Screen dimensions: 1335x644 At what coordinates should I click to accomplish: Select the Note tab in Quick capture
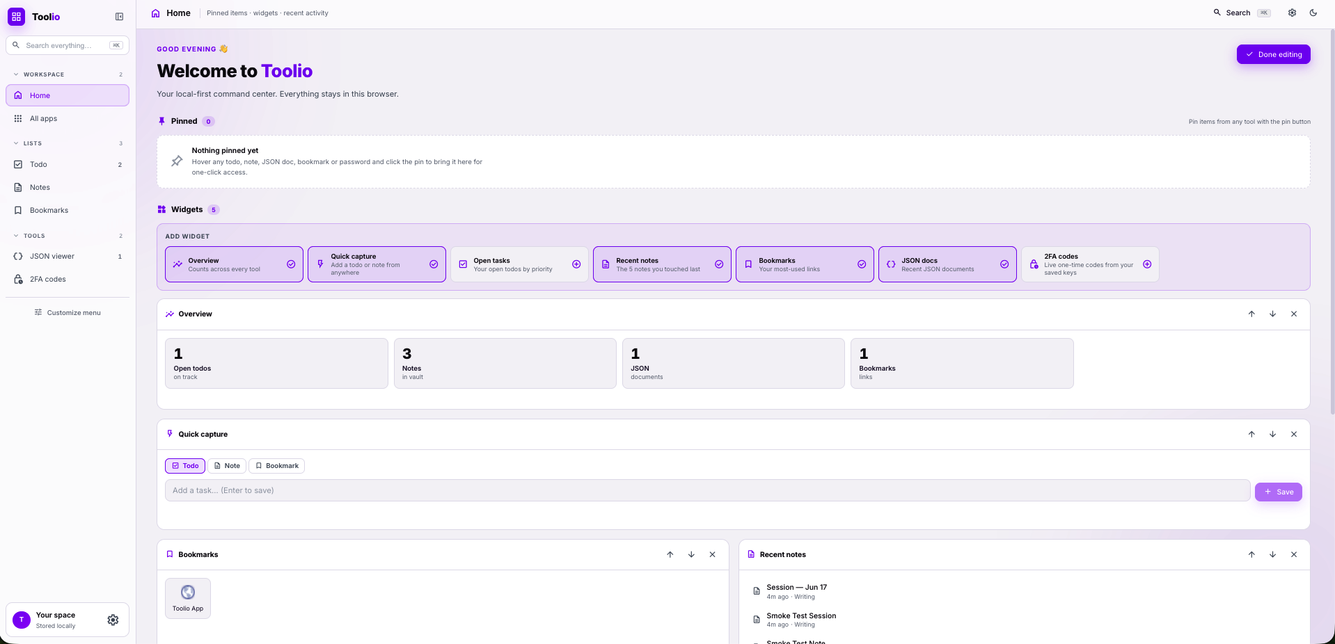pos(227,466)
